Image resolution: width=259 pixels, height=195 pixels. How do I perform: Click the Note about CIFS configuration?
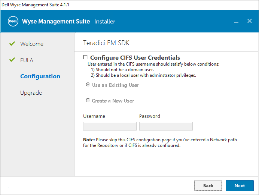(160, 142)
